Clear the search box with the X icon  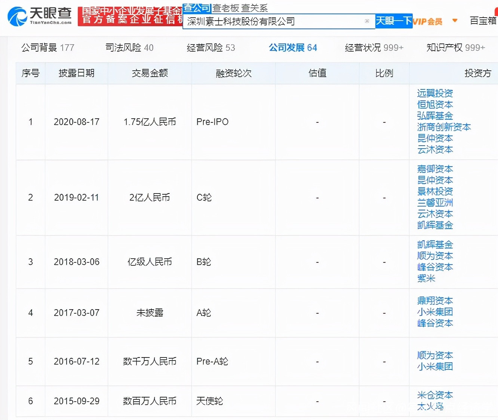(367, 21)
